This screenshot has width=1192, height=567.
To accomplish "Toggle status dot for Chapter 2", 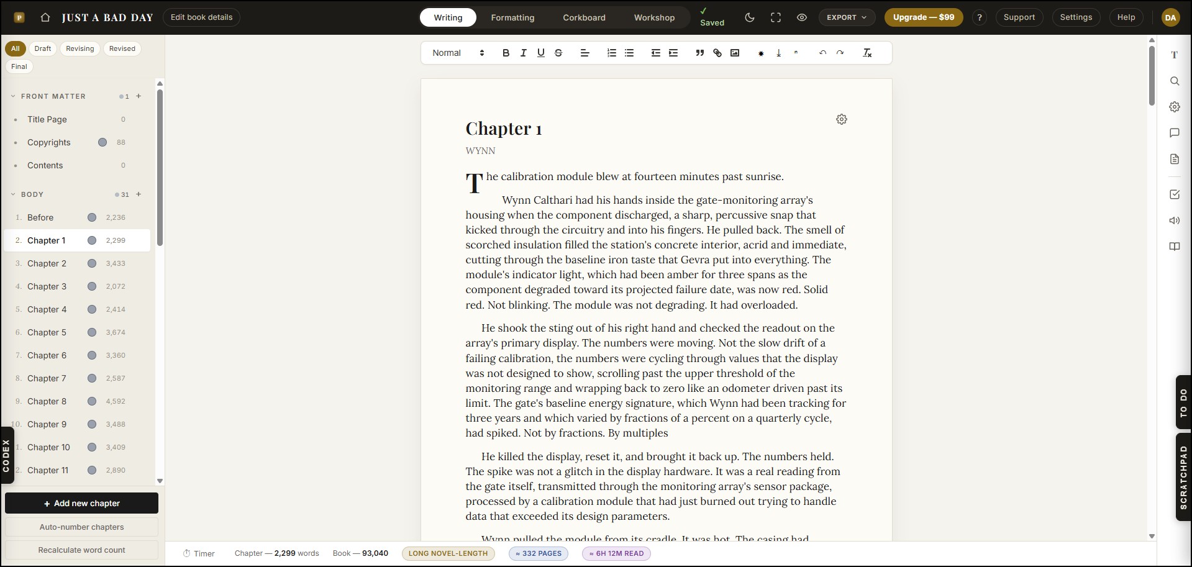I will (x=92, y=263).
